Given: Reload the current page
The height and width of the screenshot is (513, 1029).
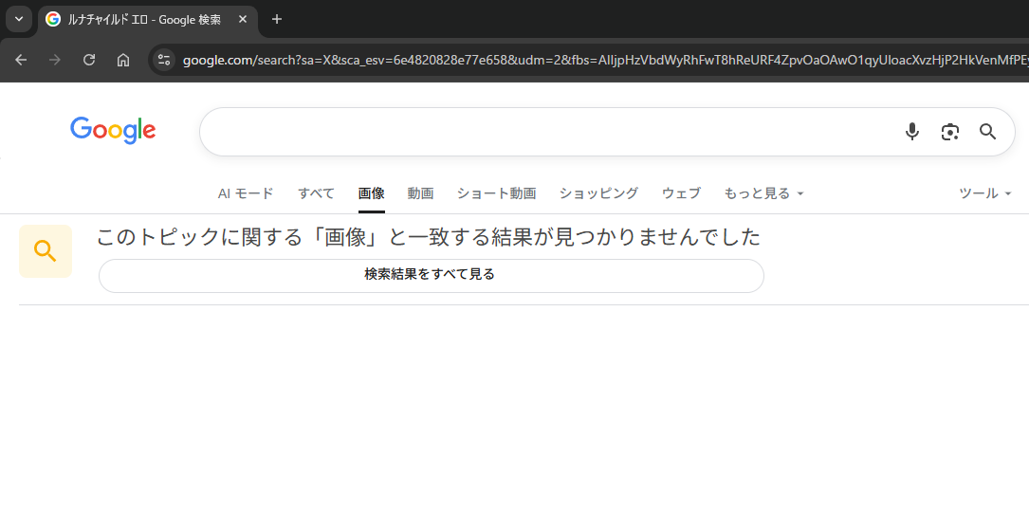Looking at the screenshot, I should pos(89,60).
